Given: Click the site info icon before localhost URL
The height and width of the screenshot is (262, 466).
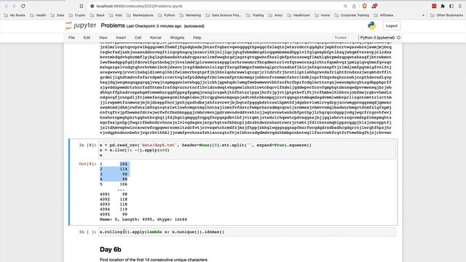Looking at the screenshot, I should click(92, 6).
